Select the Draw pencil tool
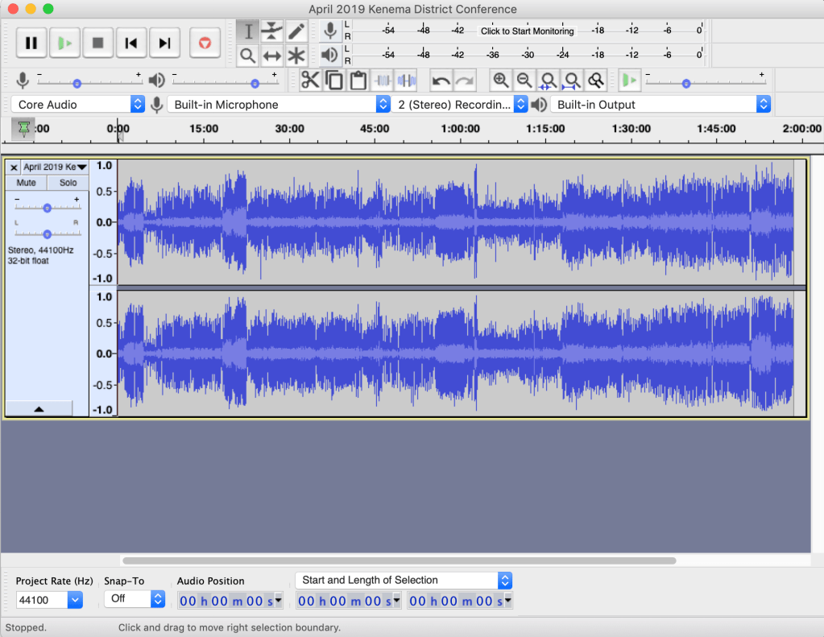Image resolution: width=824 pixels, height=637 pixels. click(296, 31)
